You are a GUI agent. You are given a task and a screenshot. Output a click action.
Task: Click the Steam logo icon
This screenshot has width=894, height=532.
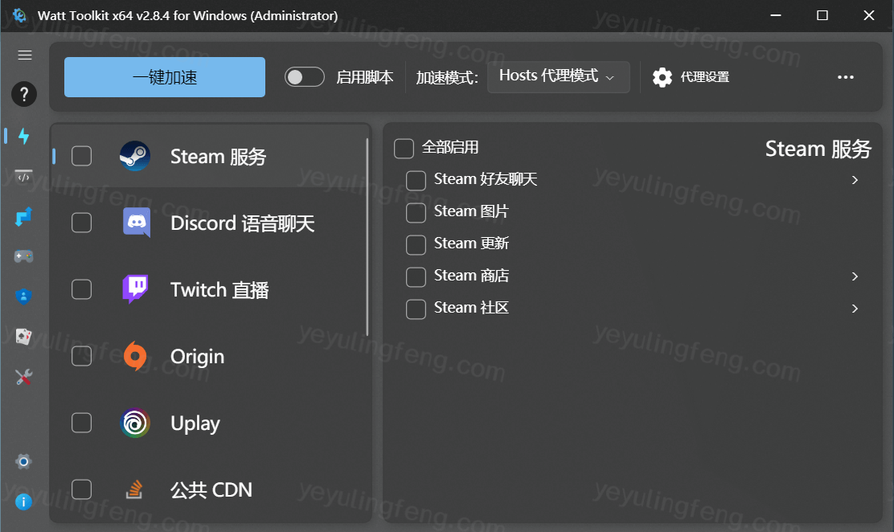pyautogui.click(x=135, y=156)
